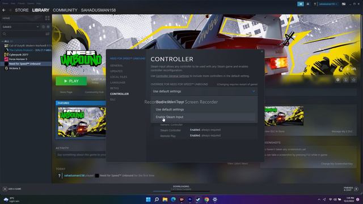
Task: Open the advanced filter sliders icon
Action: tap(47, 34)
